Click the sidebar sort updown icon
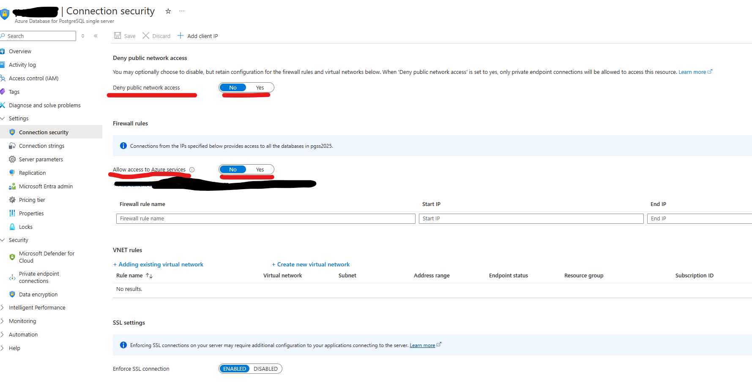The height and width of the screenshot is (388, 752). 83,36
